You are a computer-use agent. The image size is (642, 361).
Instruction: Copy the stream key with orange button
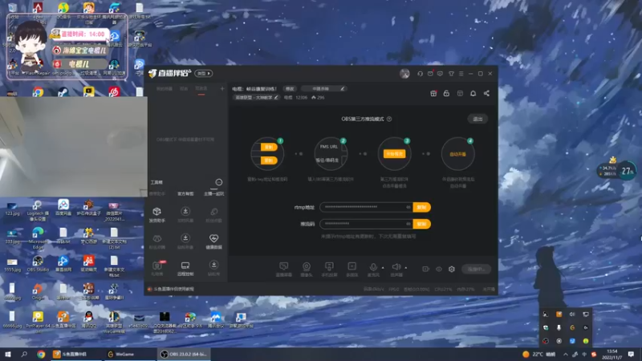[x=422, y=224]
